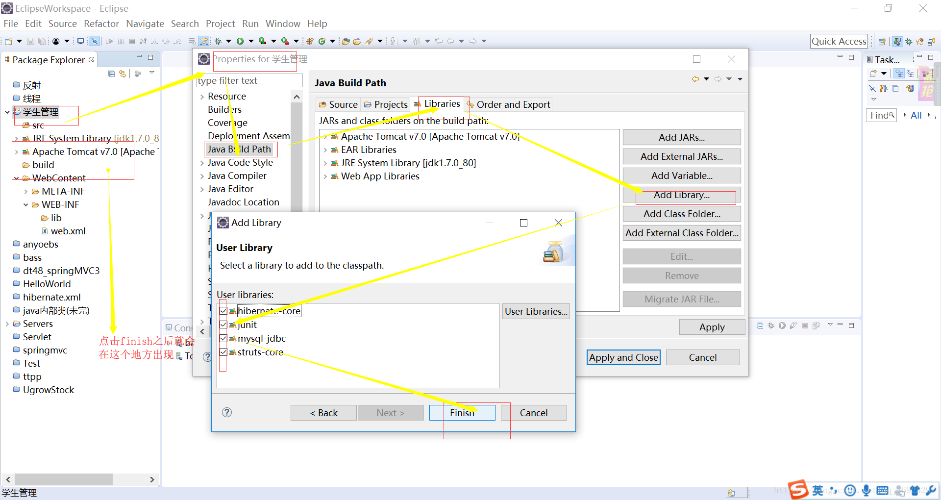Click the New Java Class icon

322,41
